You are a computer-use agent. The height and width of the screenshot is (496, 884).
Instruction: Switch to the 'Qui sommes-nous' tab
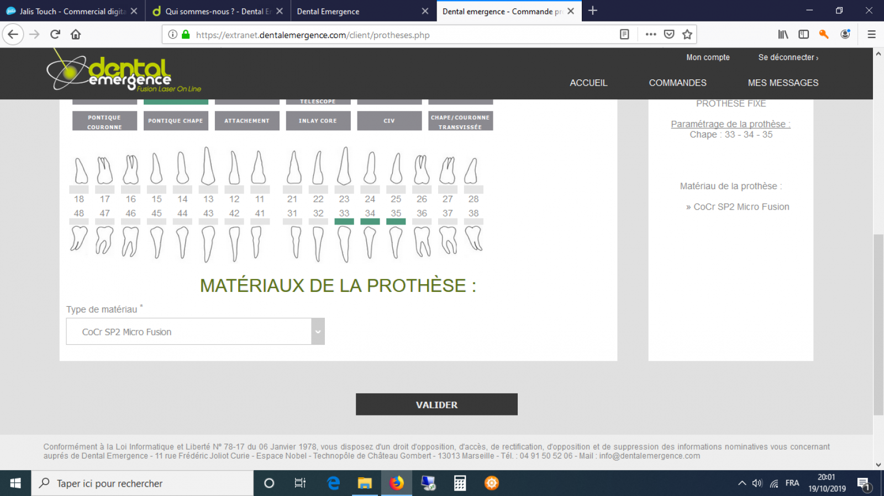[x=217, y=11]
